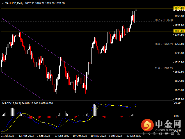Image resolution: width=185 pixels, height=139 pixels.
Task: Click the 50.0 = 1760.89 Fibonacci label
Action: [163, 44]
